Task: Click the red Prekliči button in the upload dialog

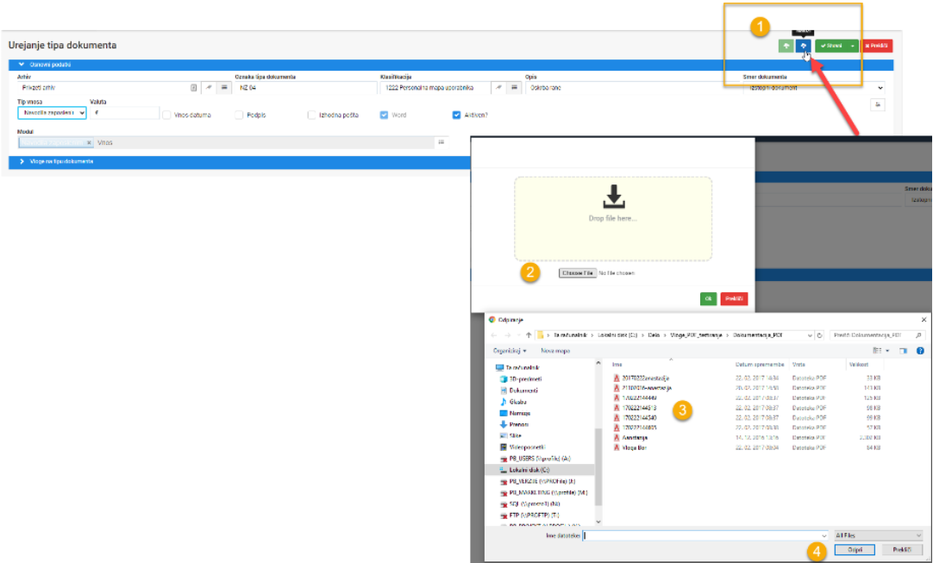Action: point(735,299)
